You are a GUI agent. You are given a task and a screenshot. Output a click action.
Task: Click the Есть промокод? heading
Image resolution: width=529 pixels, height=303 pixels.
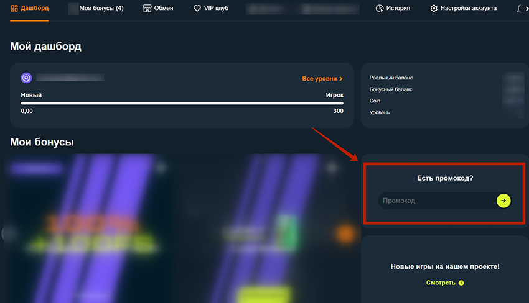point(445,178)
